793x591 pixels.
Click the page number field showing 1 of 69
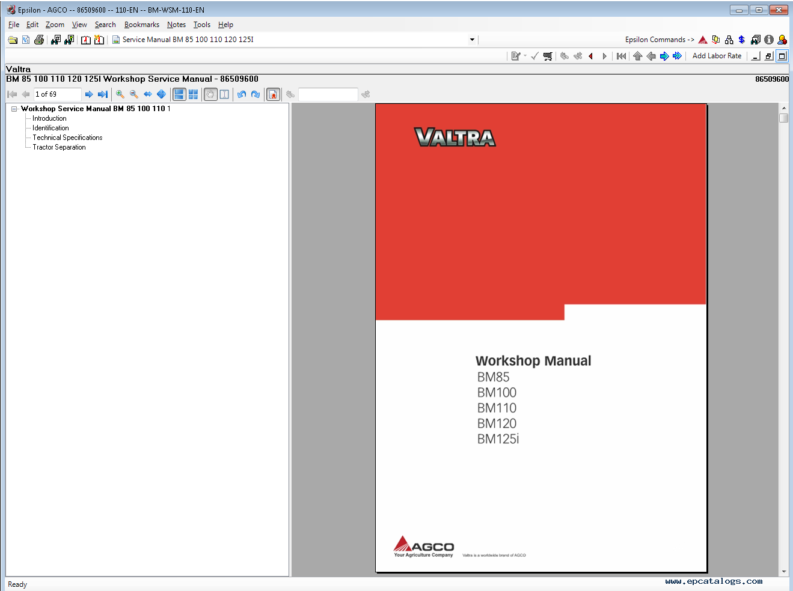pos(57,94)
